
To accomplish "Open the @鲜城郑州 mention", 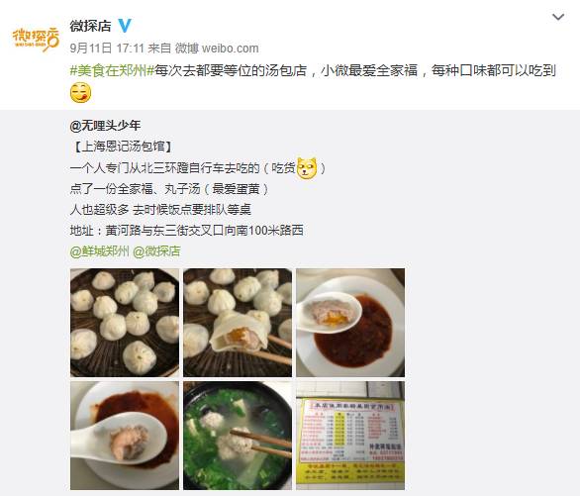I will coord(99,251).
